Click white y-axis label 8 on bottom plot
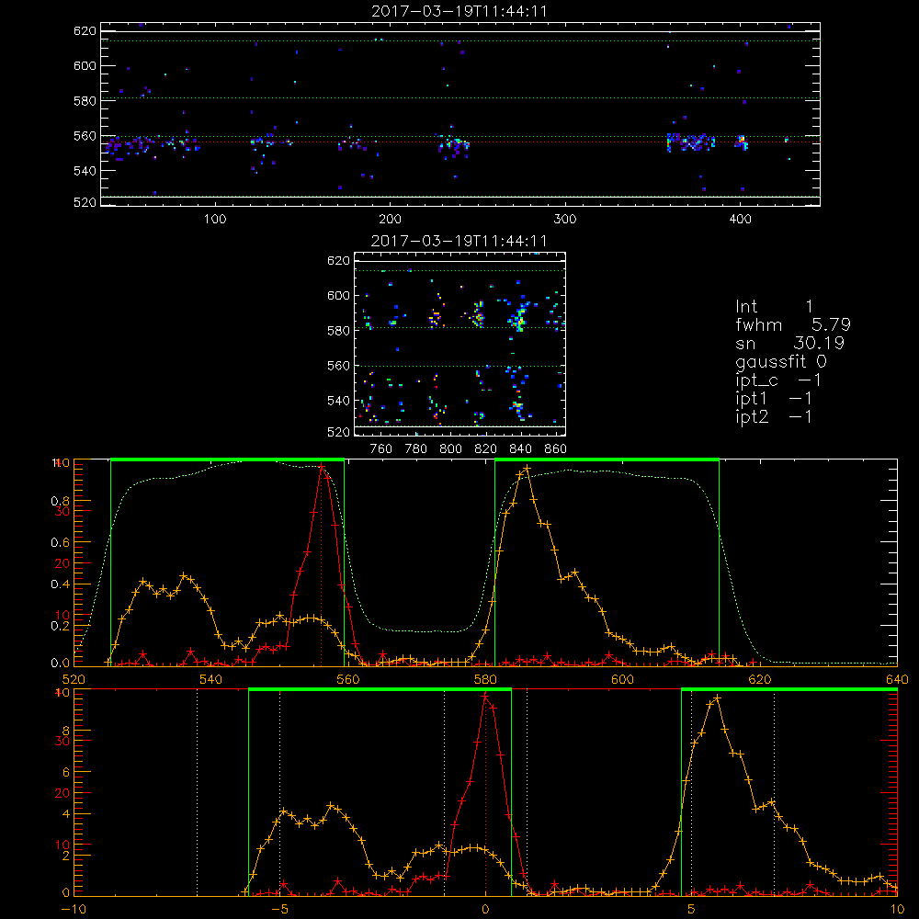Screen dimensions: 919x919 tap(65, 732)
